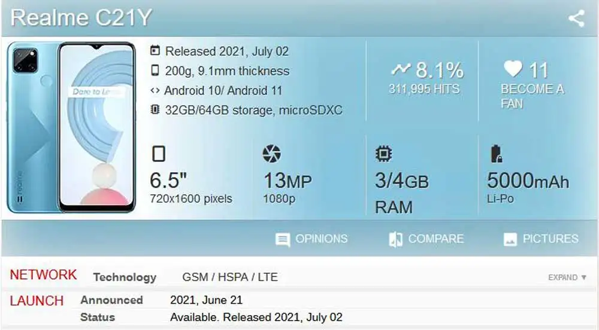Click the 13MP camera value
Screen dimensions: 599x330
288,181
